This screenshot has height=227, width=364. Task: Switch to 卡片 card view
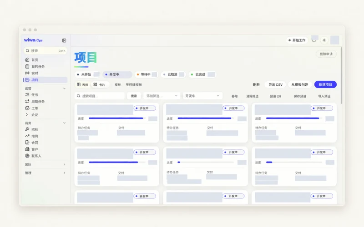(99, 85)
